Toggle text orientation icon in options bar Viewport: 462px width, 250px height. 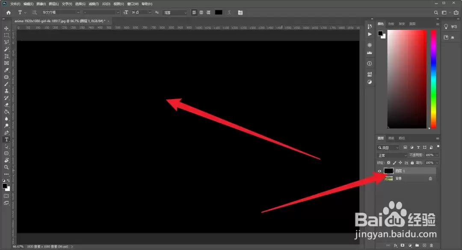point(35,13)
